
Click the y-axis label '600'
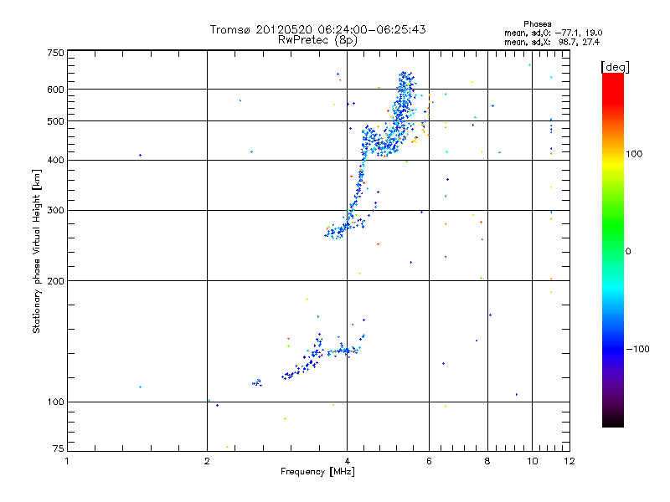55,90
